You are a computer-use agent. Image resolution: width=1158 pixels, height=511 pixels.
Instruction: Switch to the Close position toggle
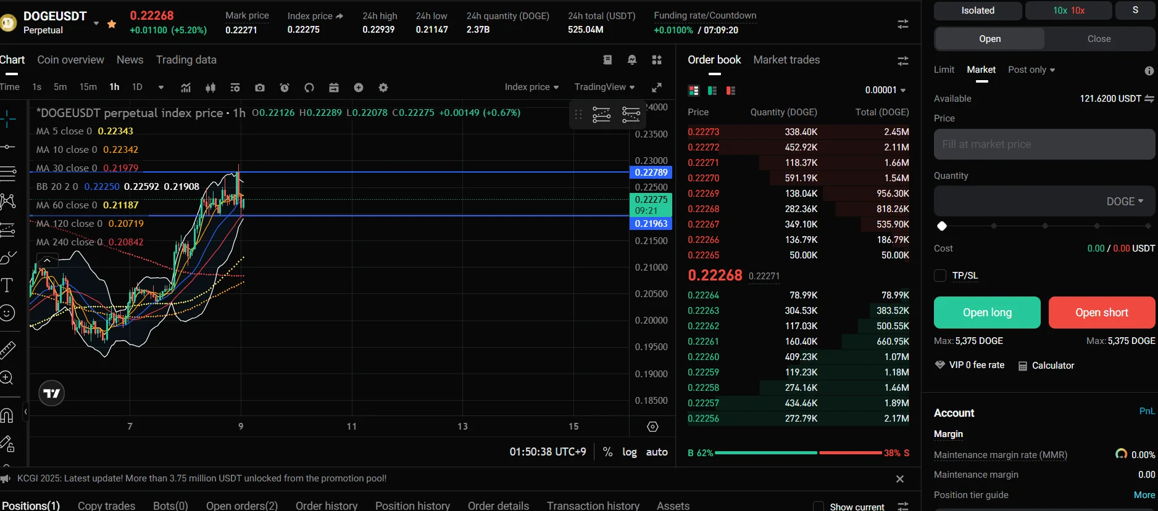[1099, 39]
